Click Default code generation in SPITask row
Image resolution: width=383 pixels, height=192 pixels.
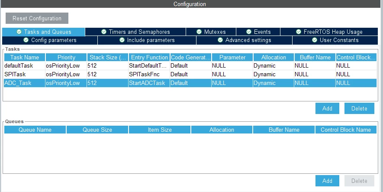click(x=190, y=75)
